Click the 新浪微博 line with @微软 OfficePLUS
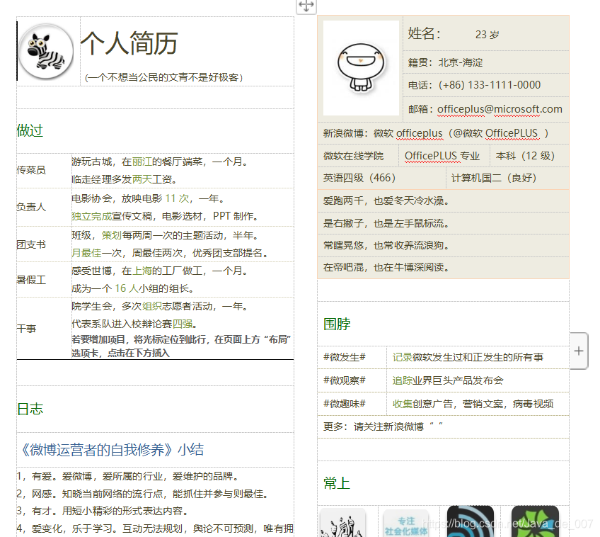 (x=435, y=133)
